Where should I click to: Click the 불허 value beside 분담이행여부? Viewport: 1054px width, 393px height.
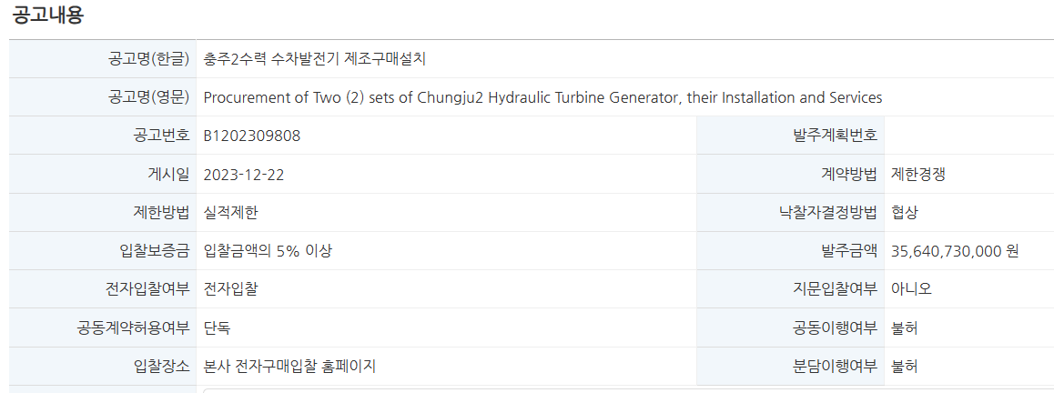[905, 366]
